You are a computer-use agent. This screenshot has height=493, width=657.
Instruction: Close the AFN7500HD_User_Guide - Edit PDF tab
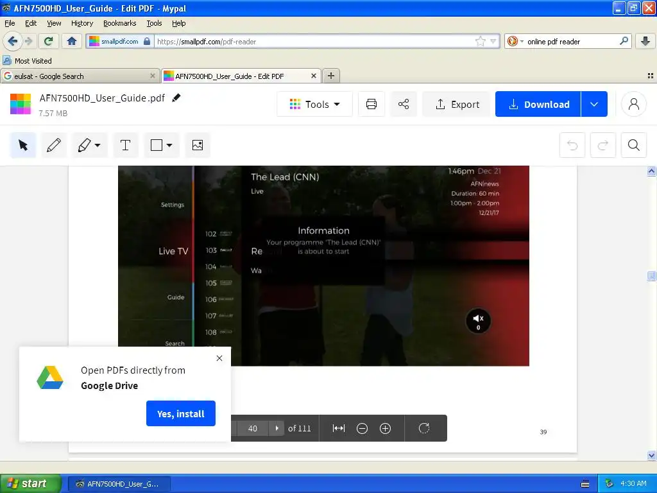click(313, 76)
